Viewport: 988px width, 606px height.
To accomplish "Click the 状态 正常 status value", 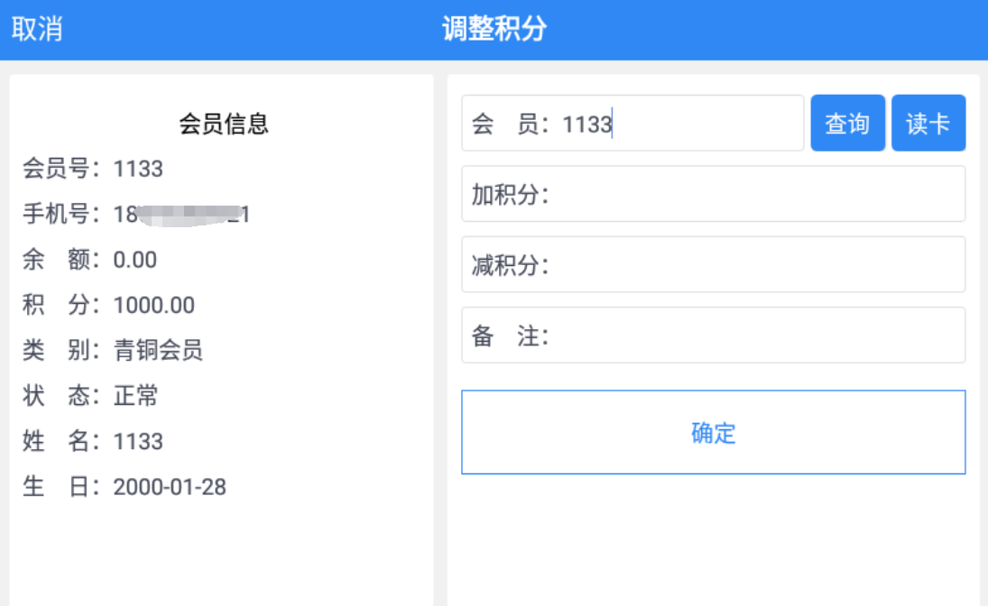I will pyautogui.click(x=135, y=396).
